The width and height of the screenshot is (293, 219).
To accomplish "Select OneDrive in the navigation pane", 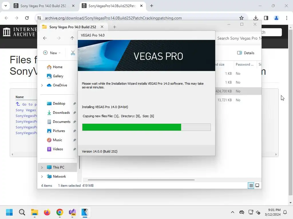I will click(57, 85).
